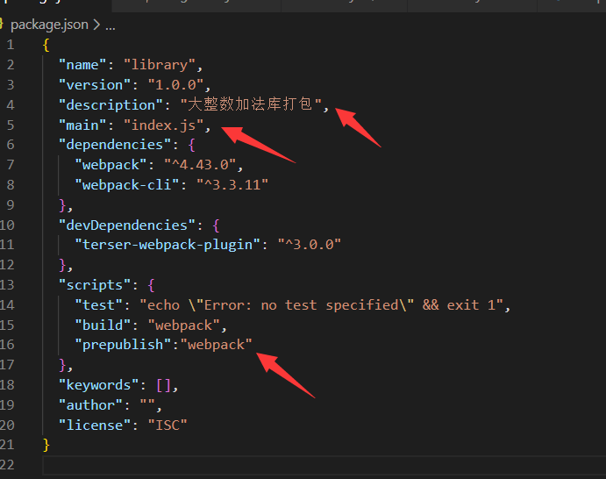
Task: Click the package.json breadcrumb
Action: click(49, 25)
